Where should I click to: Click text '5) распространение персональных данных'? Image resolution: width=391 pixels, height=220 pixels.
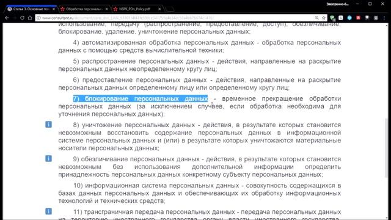141,61
